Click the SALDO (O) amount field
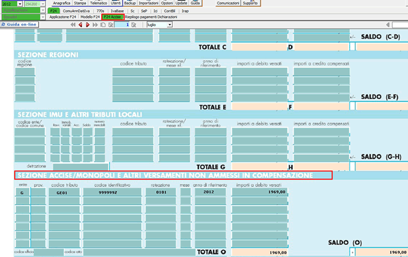Image resolution: width=408 pixels, height=257 pixels. tap(381, 252)
